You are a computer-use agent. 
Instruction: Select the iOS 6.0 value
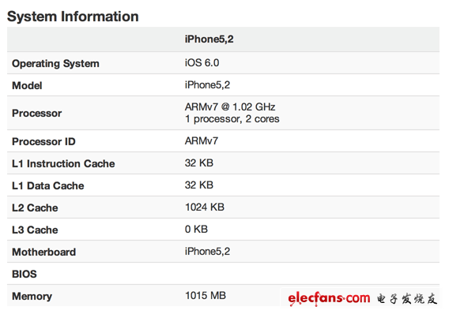(202, 62)
